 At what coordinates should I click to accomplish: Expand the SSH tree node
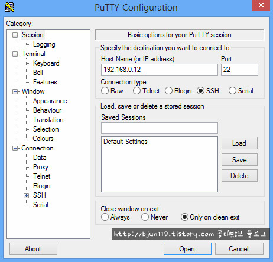26,195
